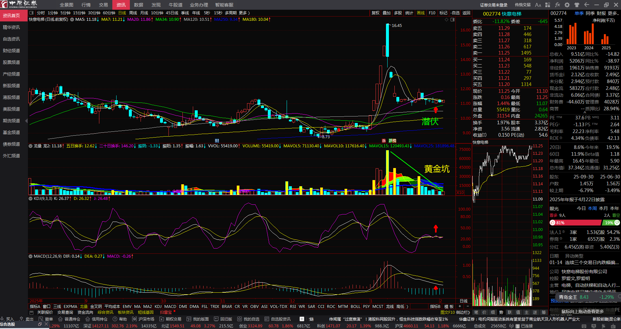Open 我的版面 layout
Screen dimensions: 621x329
click(198, 319)
